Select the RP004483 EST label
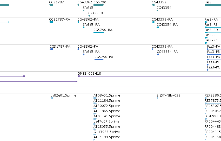The height and width of the screenshot is (141, 221). point(213,127)
